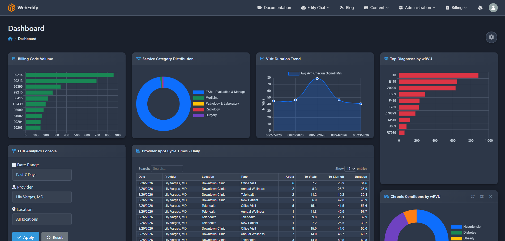Click the Administration gear icon
The image size is (505, 241).
[401, 8]
